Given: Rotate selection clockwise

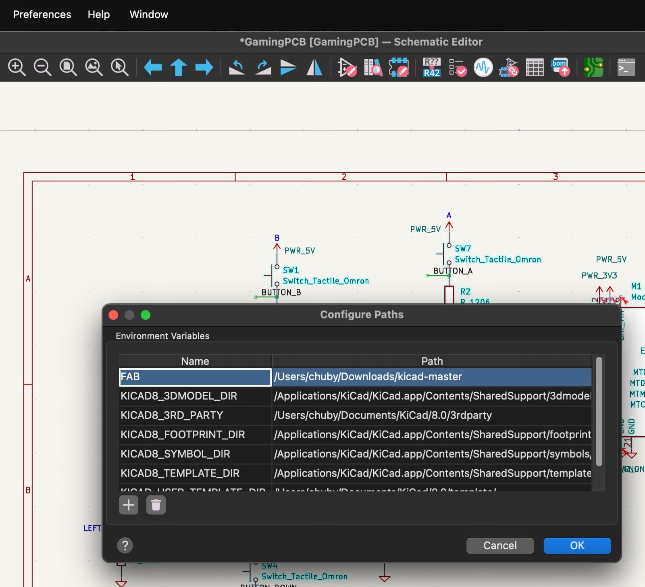Looking at the screenshot, I should coord(263,67).
